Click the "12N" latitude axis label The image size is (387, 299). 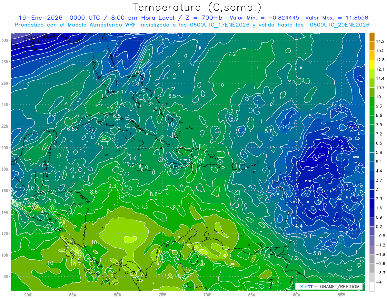[5, 234]
